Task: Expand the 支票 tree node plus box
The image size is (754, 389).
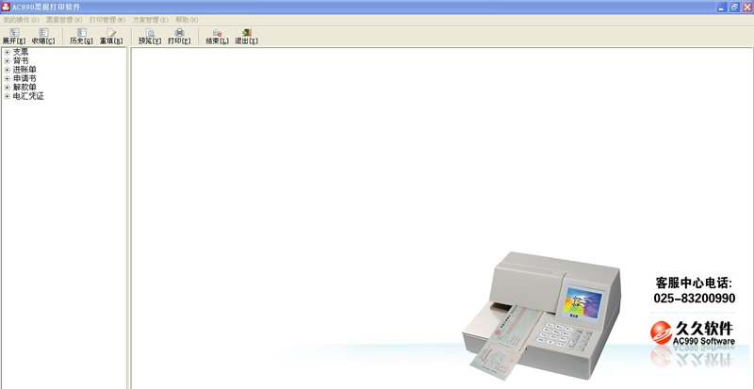Action: click(x=7, y=53)
